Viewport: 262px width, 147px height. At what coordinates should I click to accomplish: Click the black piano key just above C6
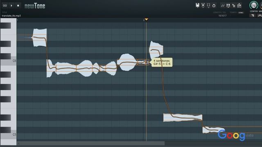[x=5, y=56]
